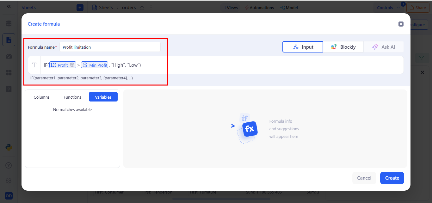Viewport: 432px width, 203px height.
Task: Open the settings gear in sidebar
Action: pyautogui.click(x=9, y=181)
